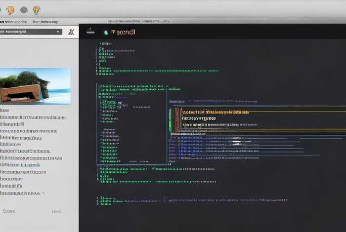The height and width of the screenshot is (232, 346).
Task: Click the gray cloud-shaped icon in top toolbar
Action: pos(23,10)
